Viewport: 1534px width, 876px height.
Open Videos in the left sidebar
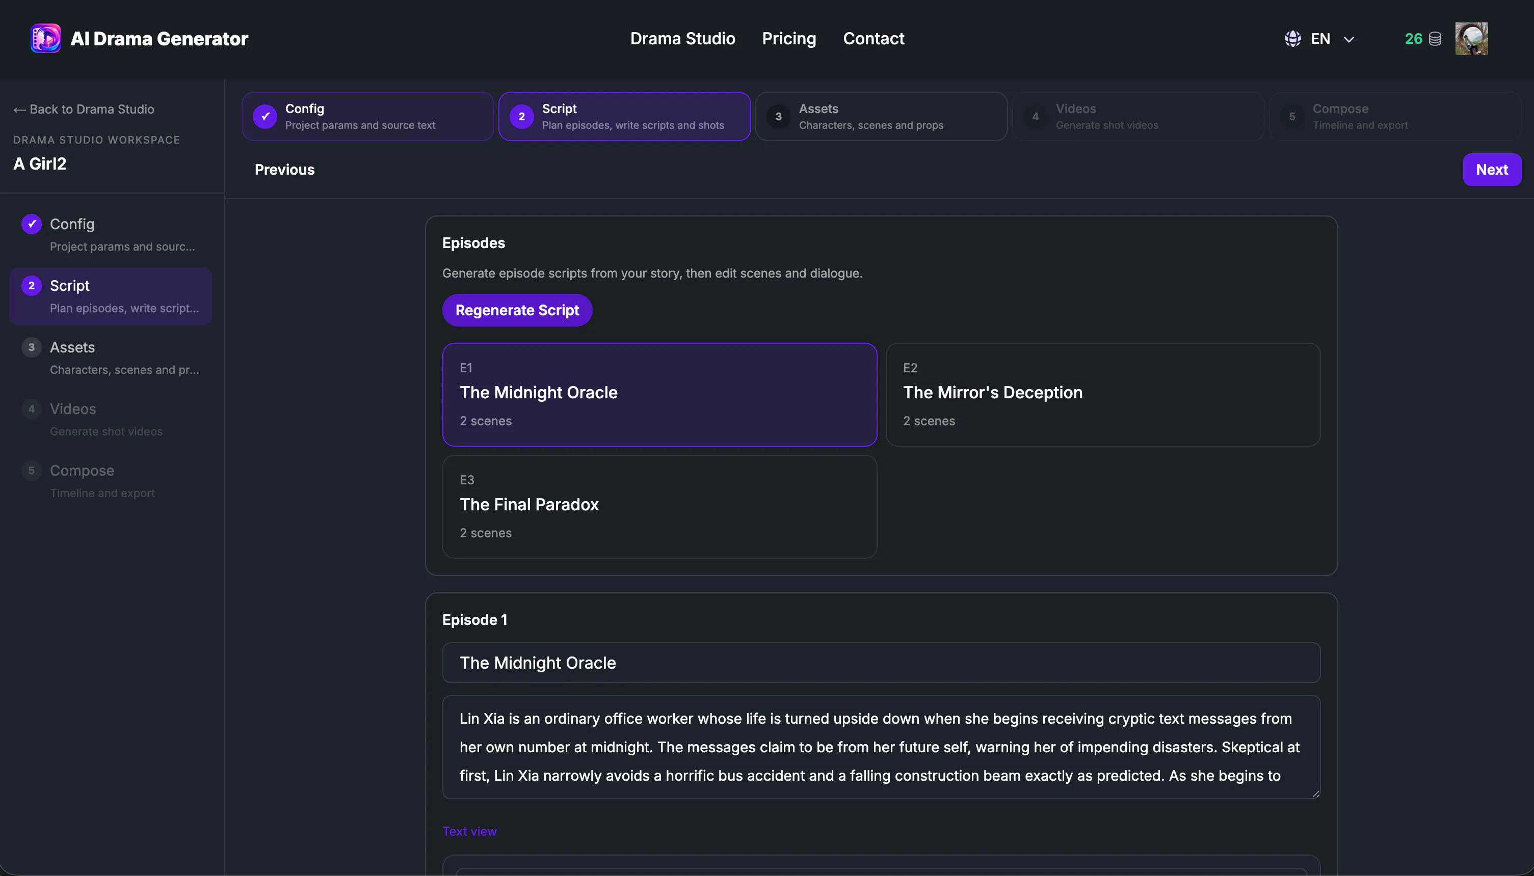coord(111,419)
